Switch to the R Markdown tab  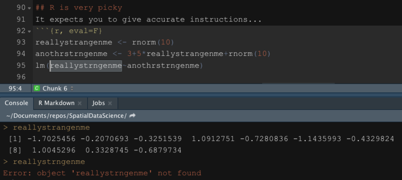point(56,103)
